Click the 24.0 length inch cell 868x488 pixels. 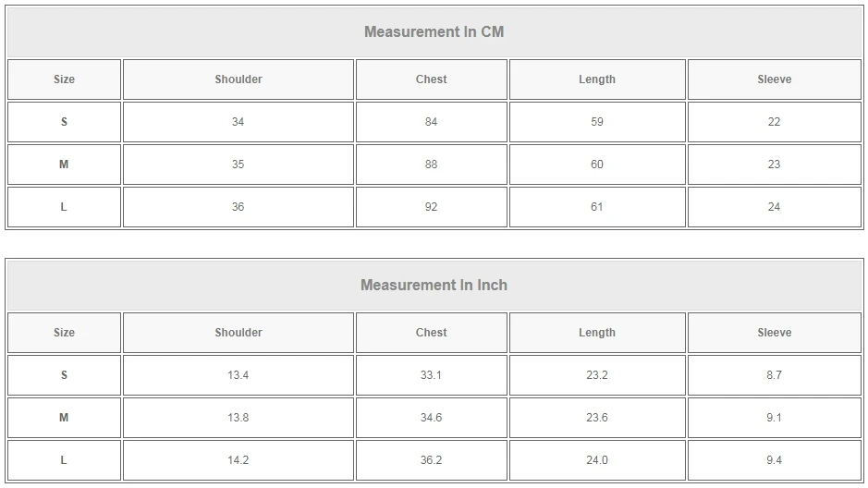597,460
